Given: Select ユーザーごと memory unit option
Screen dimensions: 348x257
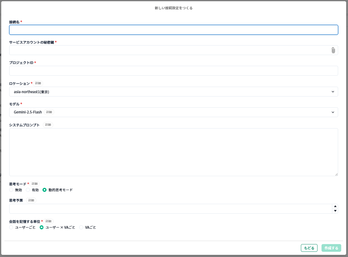Looking at the screenshot, I should [x=11, y=227].
